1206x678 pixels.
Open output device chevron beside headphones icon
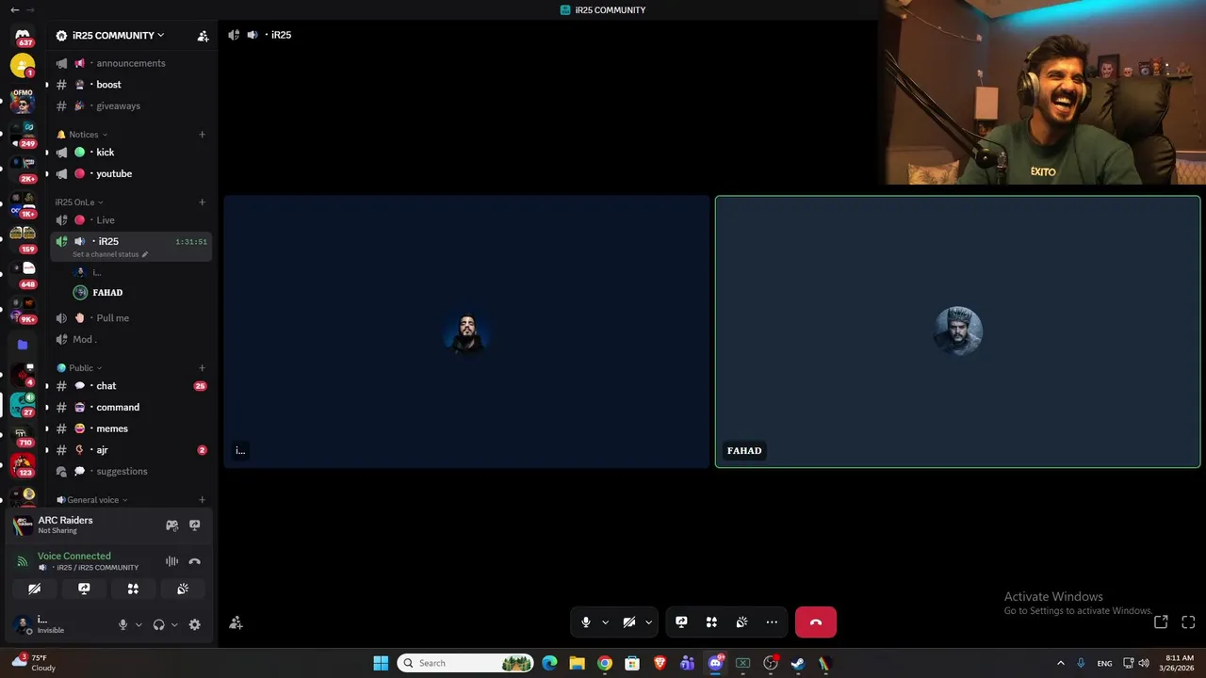174,624
